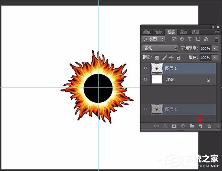
Task: Close the layers panel
Action: point(218,27)
